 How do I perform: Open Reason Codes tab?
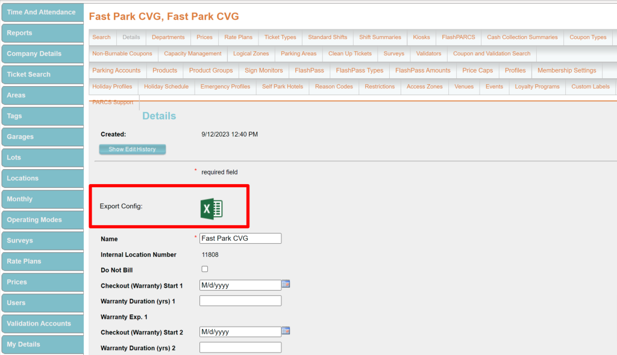tap(334, 87)
